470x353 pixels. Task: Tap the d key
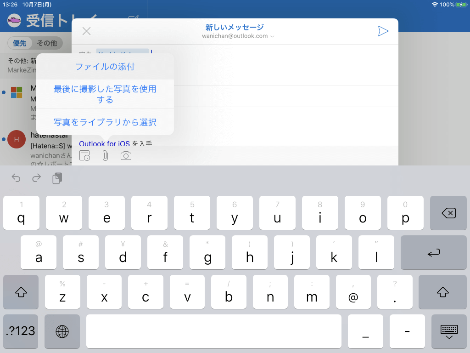pos(123,252)
